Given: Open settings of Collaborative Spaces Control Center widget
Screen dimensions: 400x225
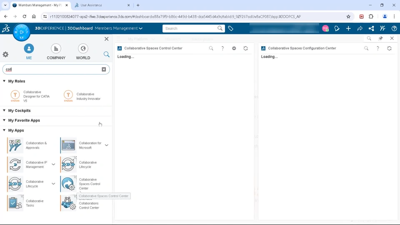Looking at the screenshot, I should tap(234, 48).
